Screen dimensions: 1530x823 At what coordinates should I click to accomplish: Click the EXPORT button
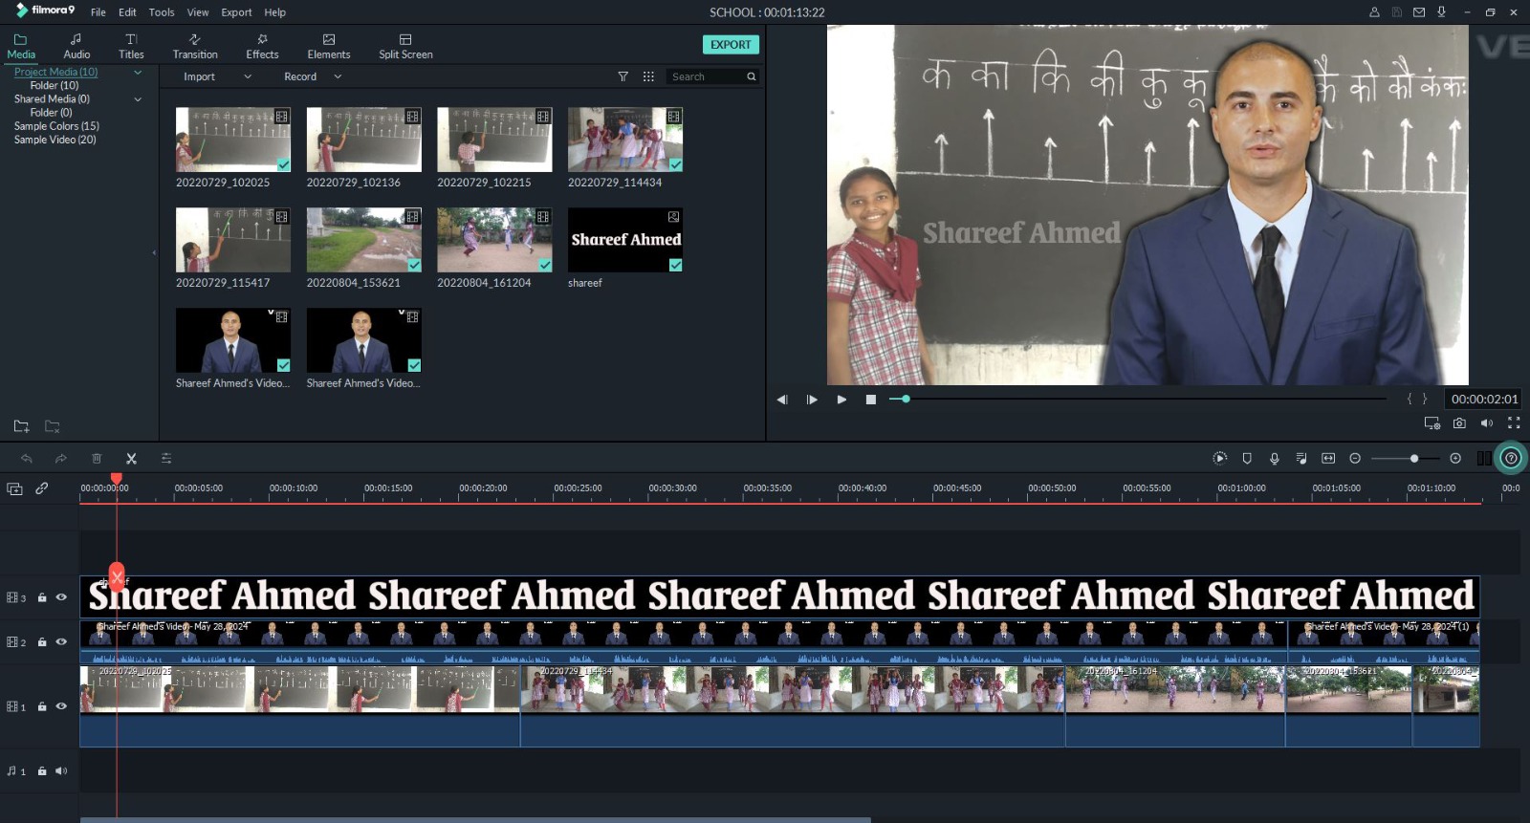click(x=731, y=45)
